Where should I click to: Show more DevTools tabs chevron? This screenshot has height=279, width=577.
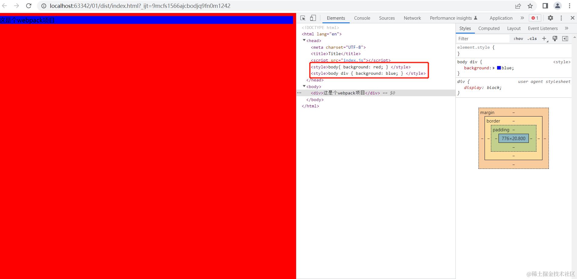[522, 18]
